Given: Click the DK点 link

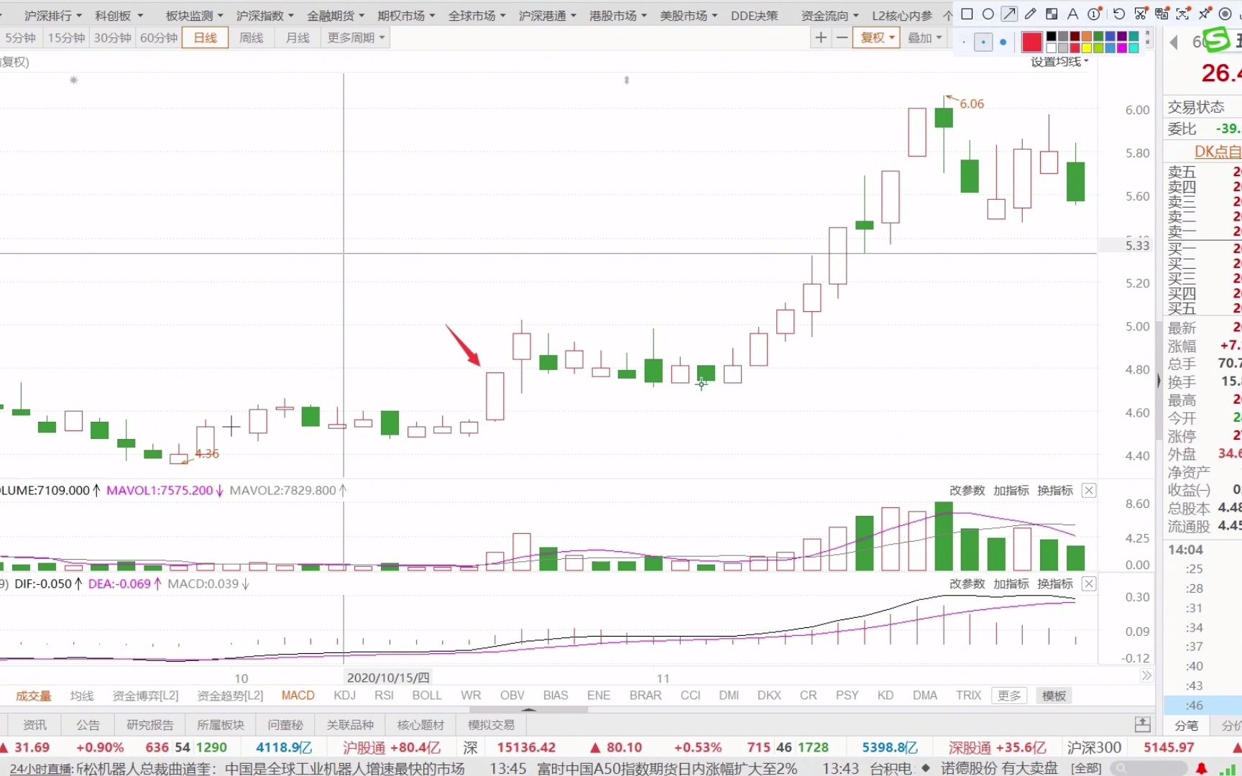Looking at the screenshot, I should tap(1218, 152).
